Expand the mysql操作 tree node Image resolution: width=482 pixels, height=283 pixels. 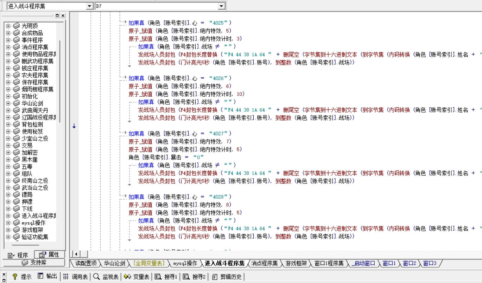[8, 223]
